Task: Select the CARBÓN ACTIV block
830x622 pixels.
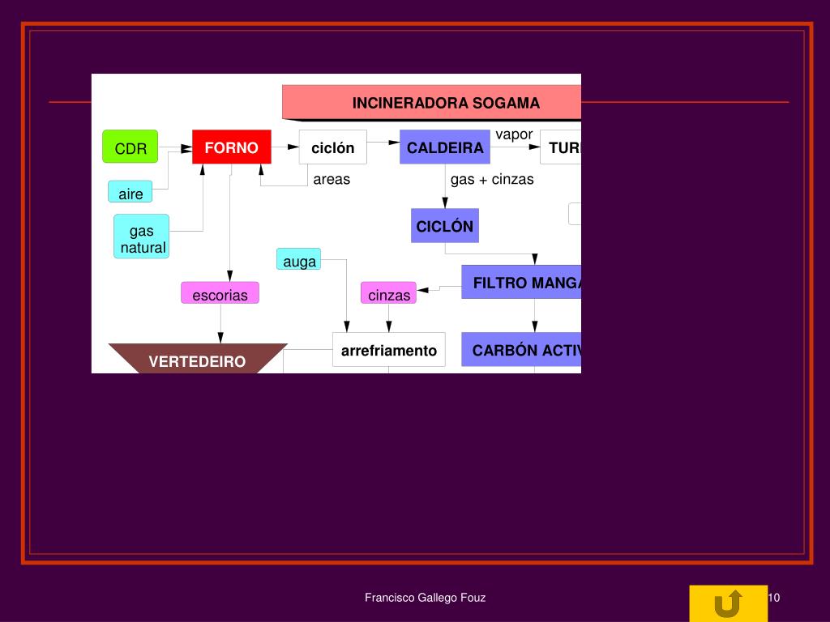Action: click(521, 350)
